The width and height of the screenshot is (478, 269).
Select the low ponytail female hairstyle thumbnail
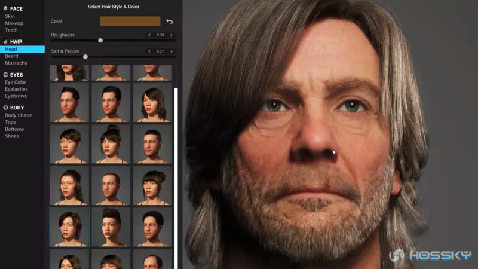pyautogui.click(x=69, y=185)
